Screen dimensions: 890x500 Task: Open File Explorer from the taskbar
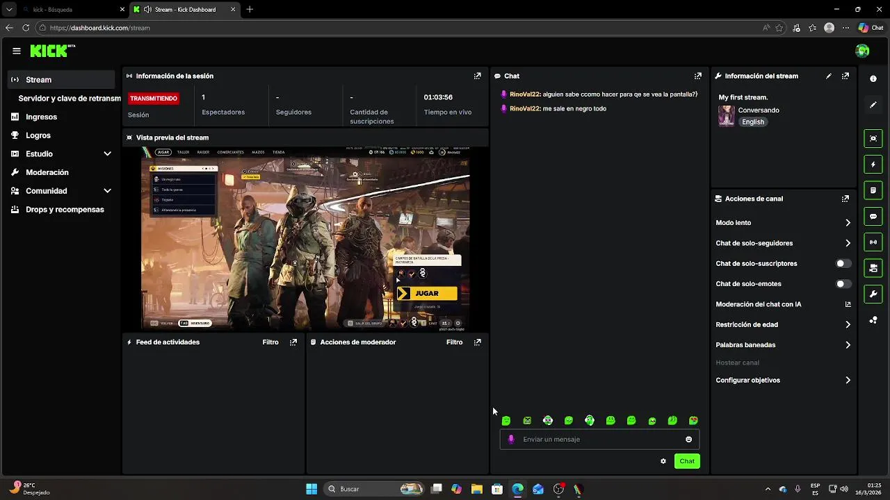(x=476, y=489)
